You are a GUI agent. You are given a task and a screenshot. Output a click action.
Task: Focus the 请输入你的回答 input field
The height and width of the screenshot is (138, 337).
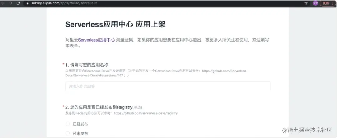coord(168,86)
